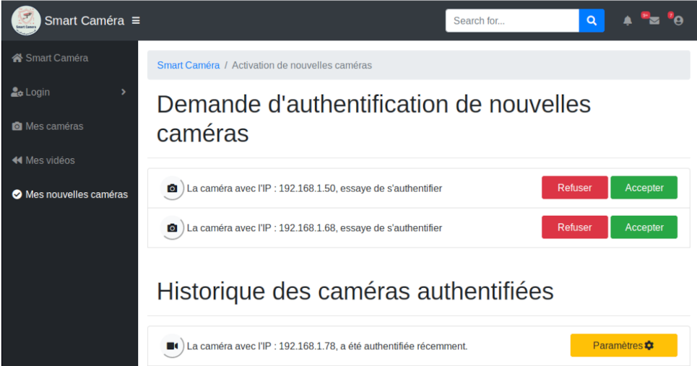Screen dimensions: 697x366
Task: Click the magnifying glass search button
Action: coord(592,21)
